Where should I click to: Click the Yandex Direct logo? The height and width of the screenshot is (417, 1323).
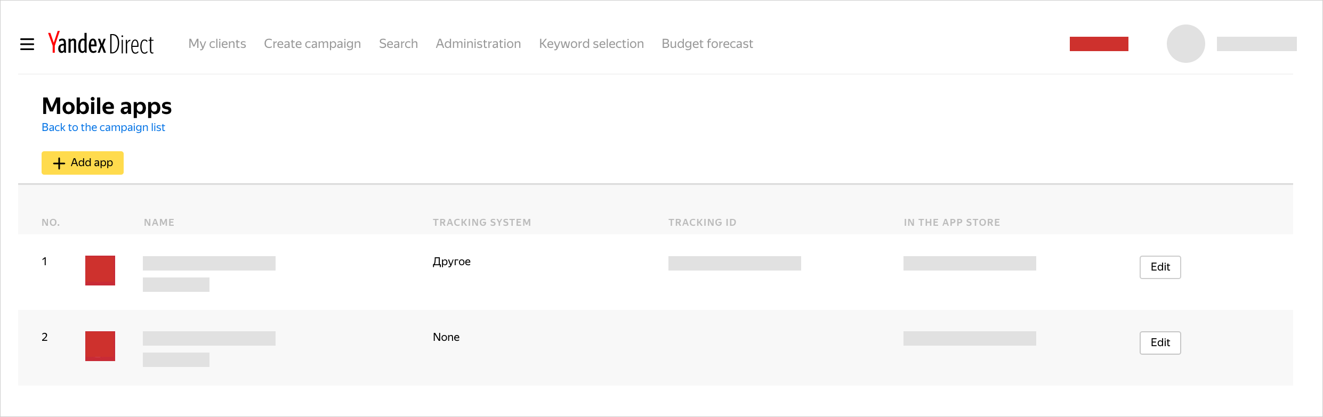click(x=101, y=43)
